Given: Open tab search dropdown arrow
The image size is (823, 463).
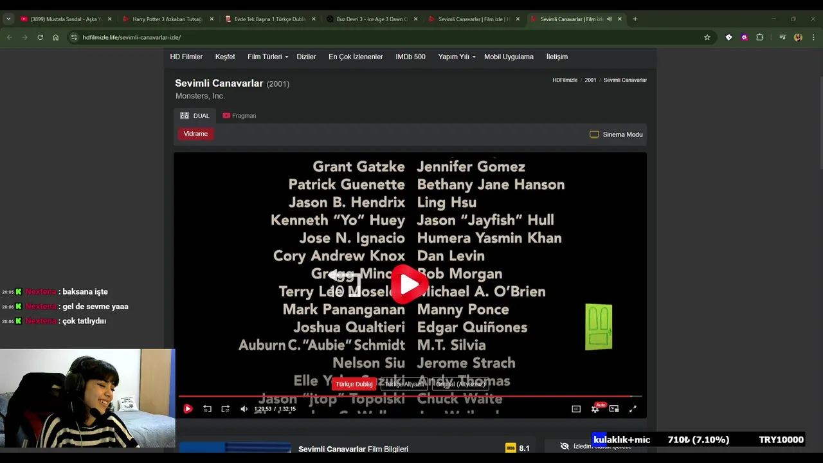Looking at the screenshot, I should (8, 19).
